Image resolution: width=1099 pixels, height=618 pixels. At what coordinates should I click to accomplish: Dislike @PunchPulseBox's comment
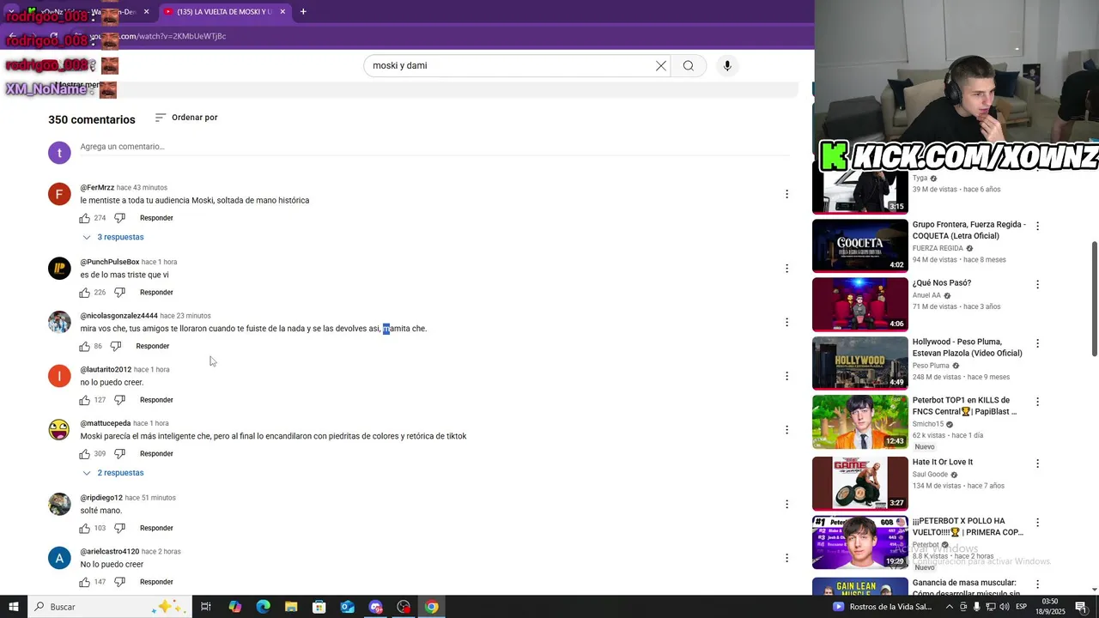[x=119, y=293]
